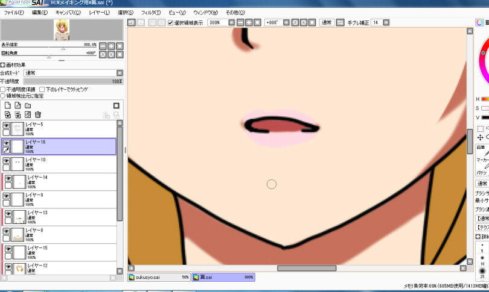Select the Move tool
This screenshot has height=292, width=489.
tap(481, 137)
